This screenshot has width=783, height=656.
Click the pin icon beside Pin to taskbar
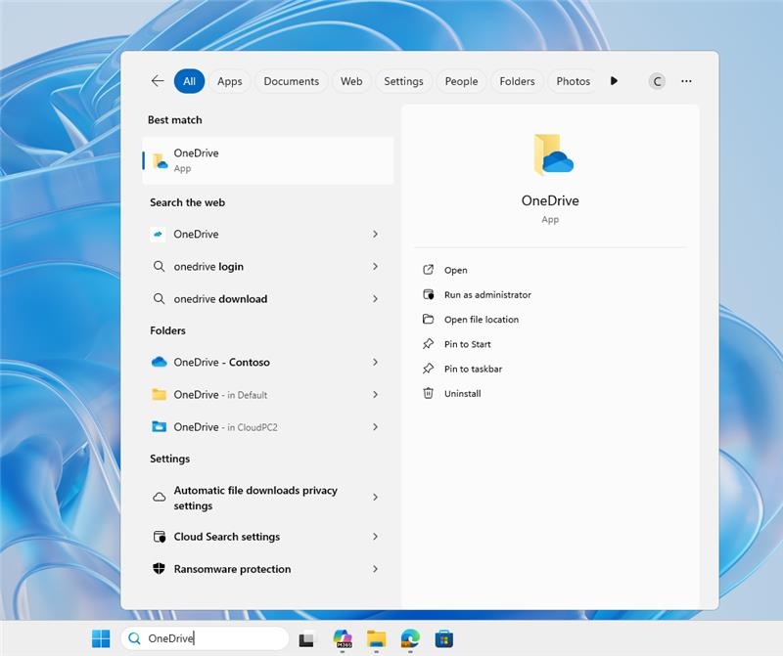[428, 369]
